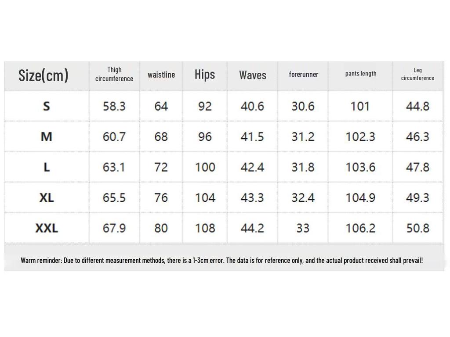The width and height of the screenshot is (450, 337).
Task: Click the 58.3 thigh circumference cell
Action: tap(114, 106)
